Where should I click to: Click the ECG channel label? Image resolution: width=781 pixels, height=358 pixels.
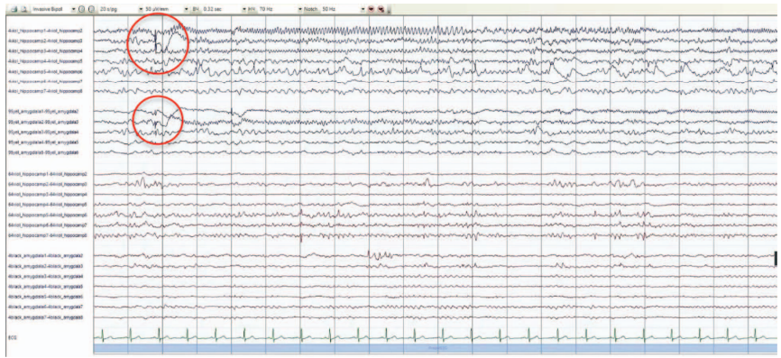point(11,337)
